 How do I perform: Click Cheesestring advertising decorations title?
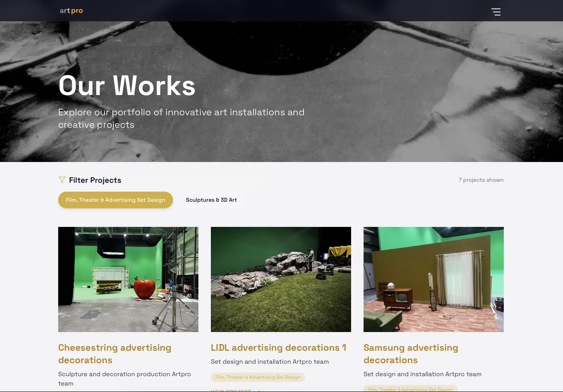click(x=115, y=354)
